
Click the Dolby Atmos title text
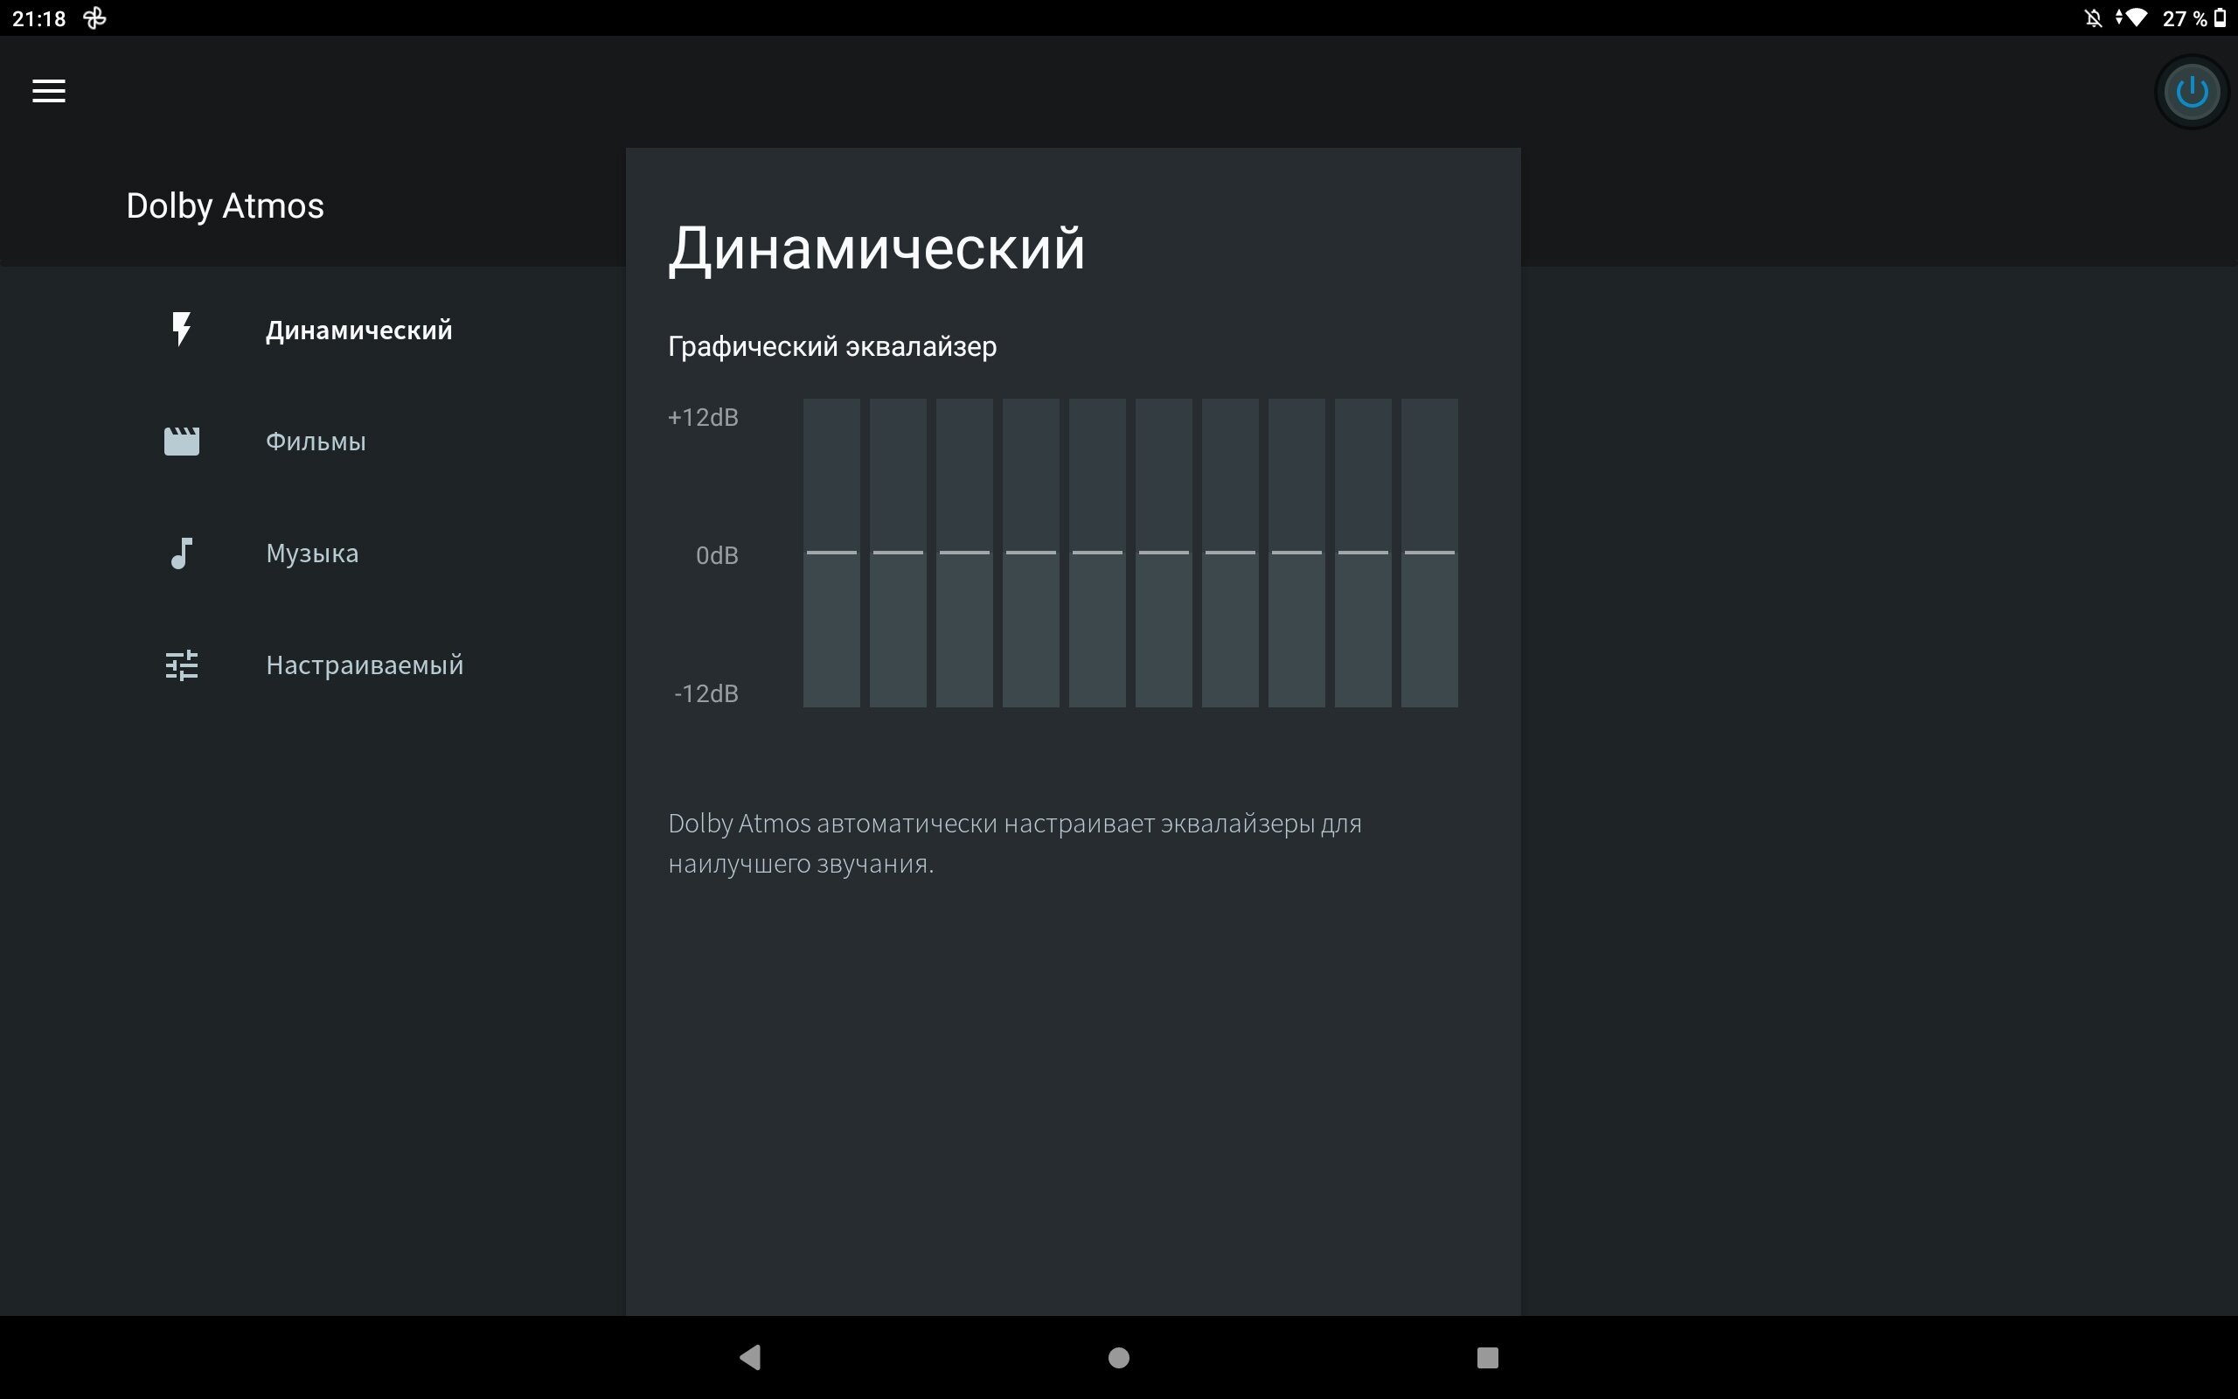tap(225, 206)
